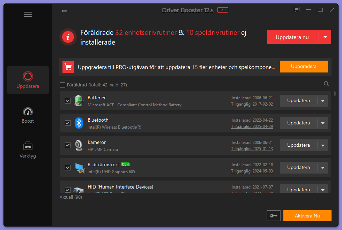The image size is (342, 230).
Task: Uncheck the Bluetooth driver checkbox
Action: pyautogui.click(x=67, y=123)
